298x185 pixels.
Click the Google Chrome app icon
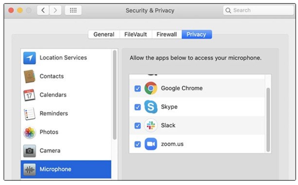[151, 88]
